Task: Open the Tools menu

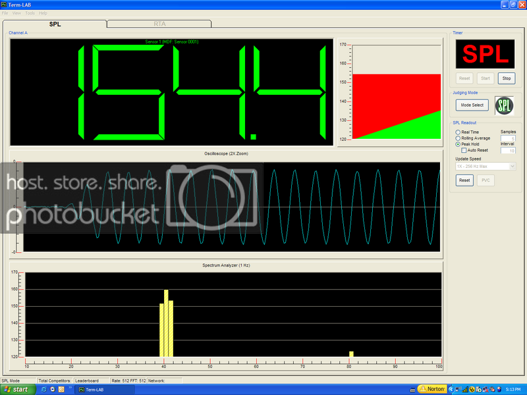Action: pos(30,13)
